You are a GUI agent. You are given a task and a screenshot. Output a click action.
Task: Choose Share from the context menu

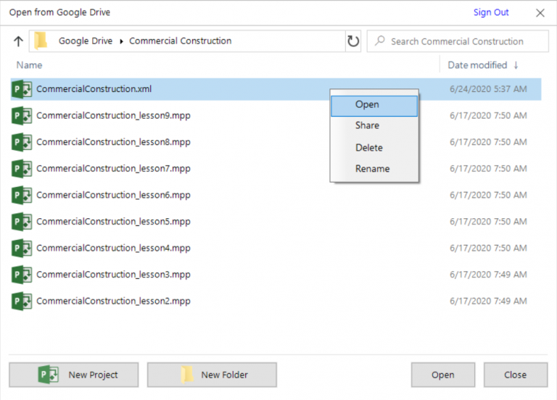click(367, 126)
